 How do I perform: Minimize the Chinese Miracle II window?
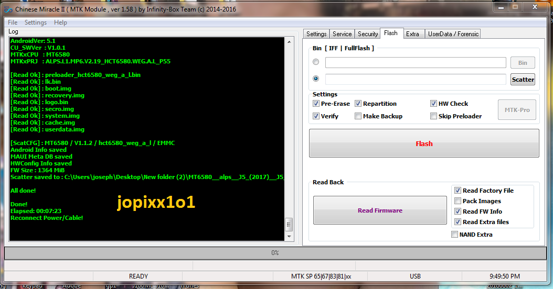pyautogui.click(x=501, y=7)
